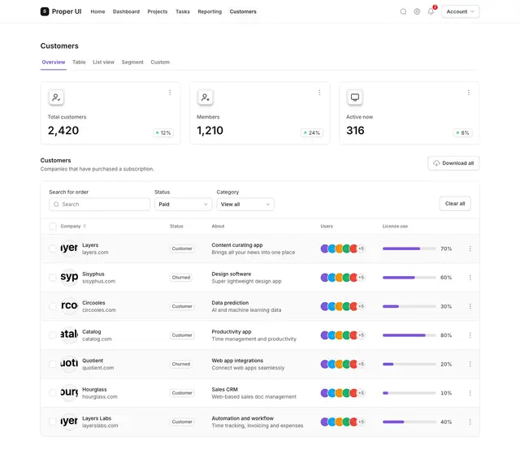This screenshot has height=471, width=520.
Task: Click the Hourglass company logo
Action: 69,392
